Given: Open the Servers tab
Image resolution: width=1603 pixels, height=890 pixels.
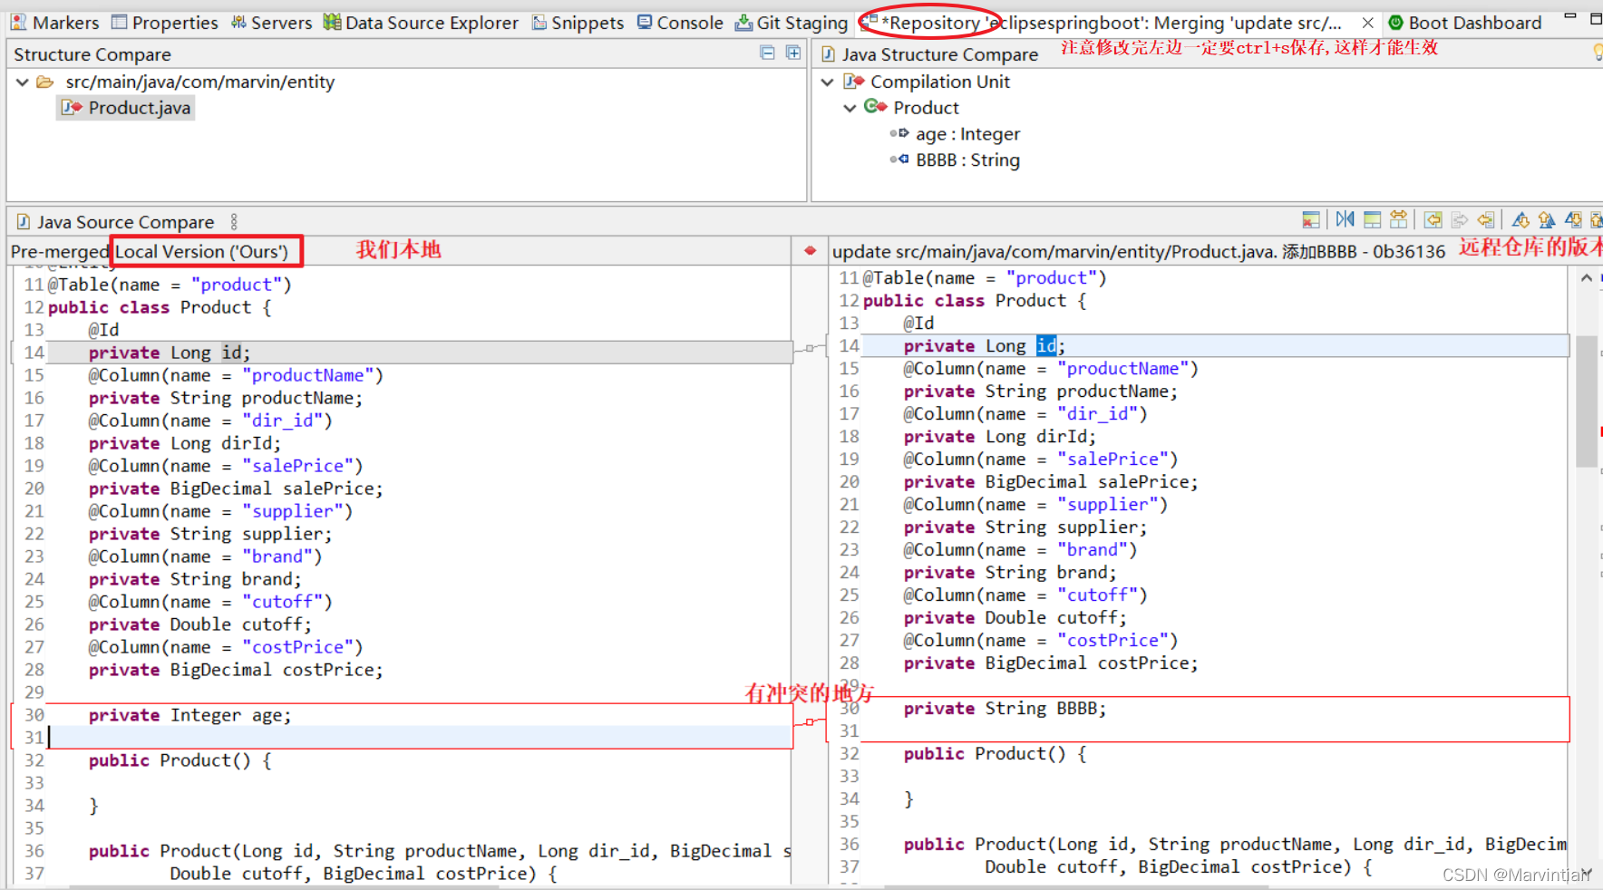Looking at the screenshot, I should click(271, 23).
